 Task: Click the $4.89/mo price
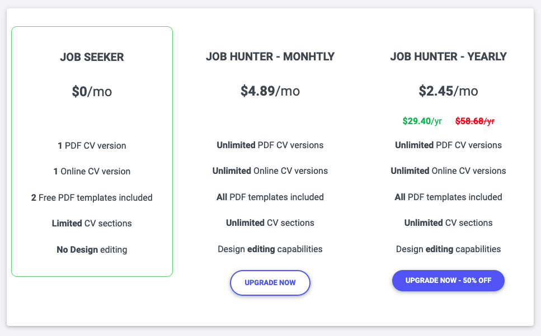click(270, 91)
